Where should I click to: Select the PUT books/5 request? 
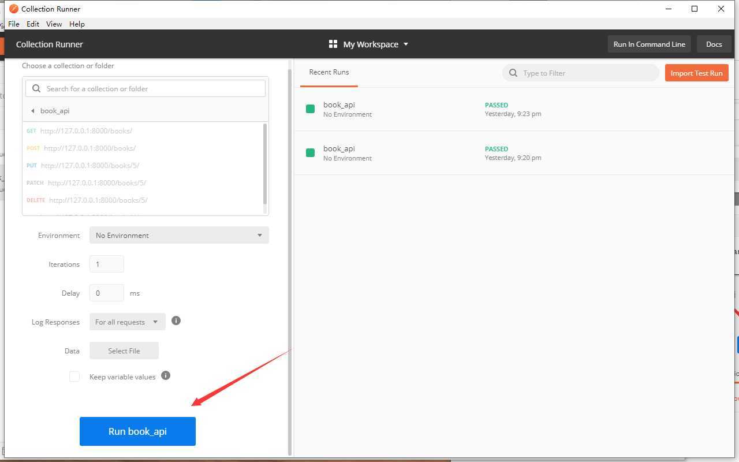(x=143, y=165)
